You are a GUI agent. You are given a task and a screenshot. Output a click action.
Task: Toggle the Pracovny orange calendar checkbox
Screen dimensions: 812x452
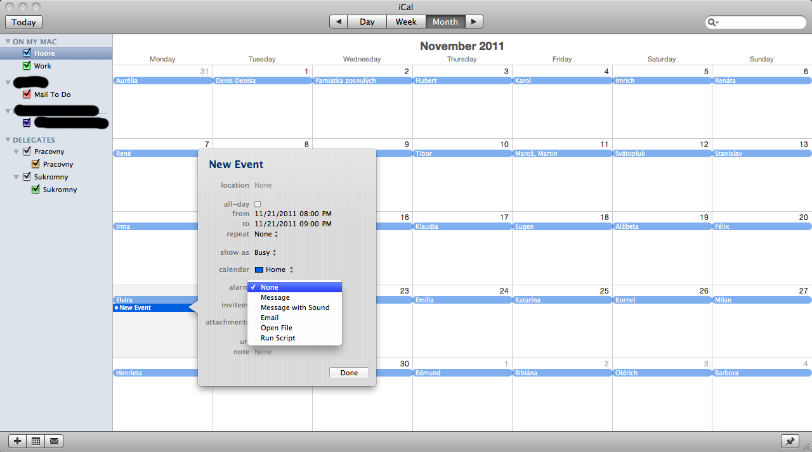click(x=36, y=164)
